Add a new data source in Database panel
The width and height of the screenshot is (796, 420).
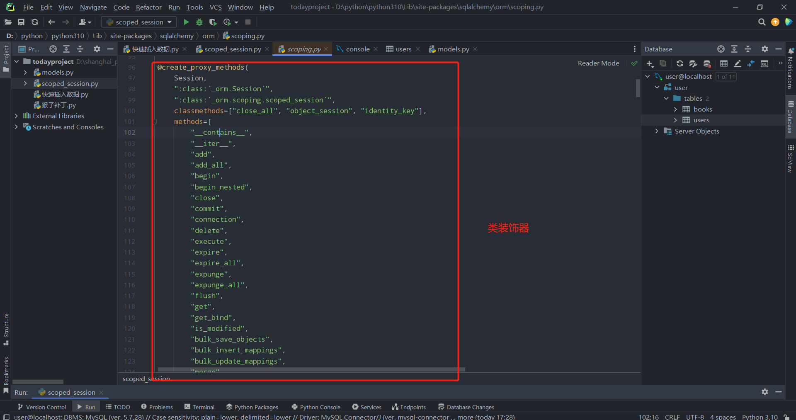650,63
